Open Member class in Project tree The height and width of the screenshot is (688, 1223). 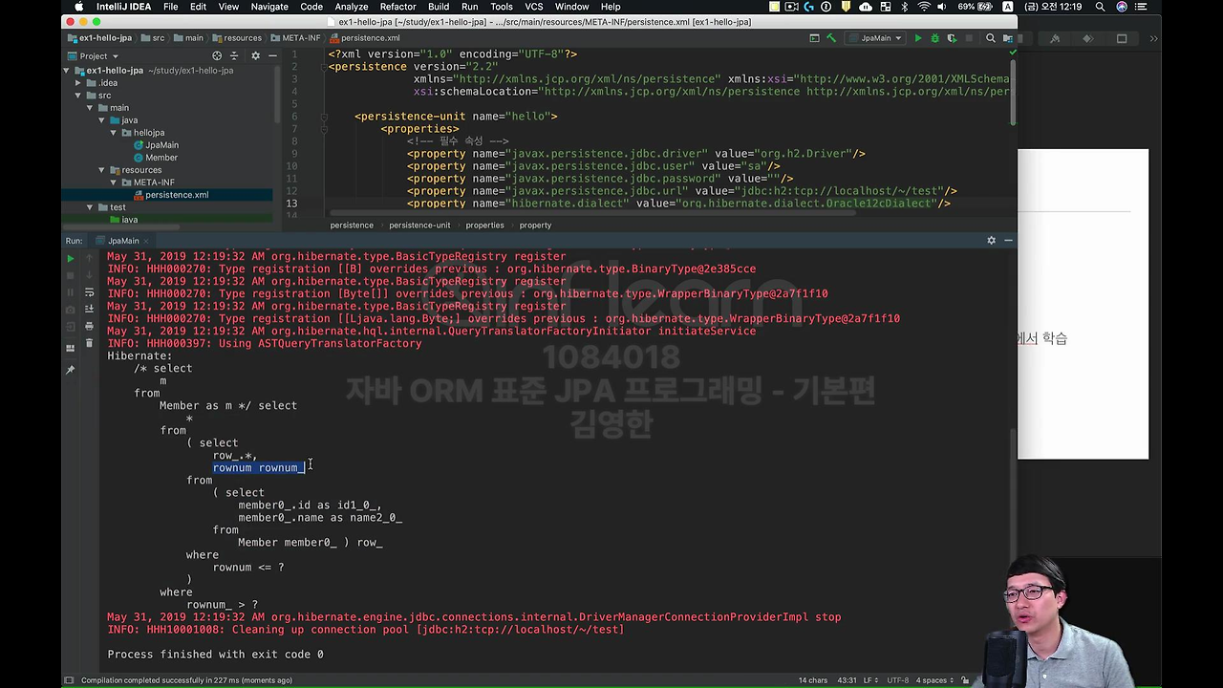161,158
